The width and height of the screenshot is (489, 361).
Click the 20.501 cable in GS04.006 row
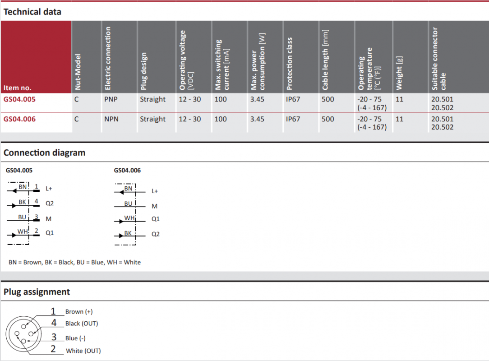(442, 119)
